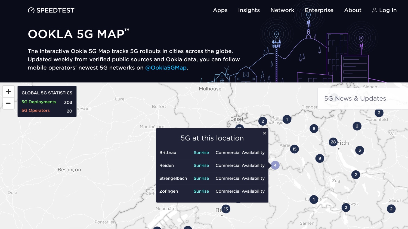Open the Sunrise link for Reiden
Image resolution: width=408 pixels, height=229 pixels.
click(201, 165)
